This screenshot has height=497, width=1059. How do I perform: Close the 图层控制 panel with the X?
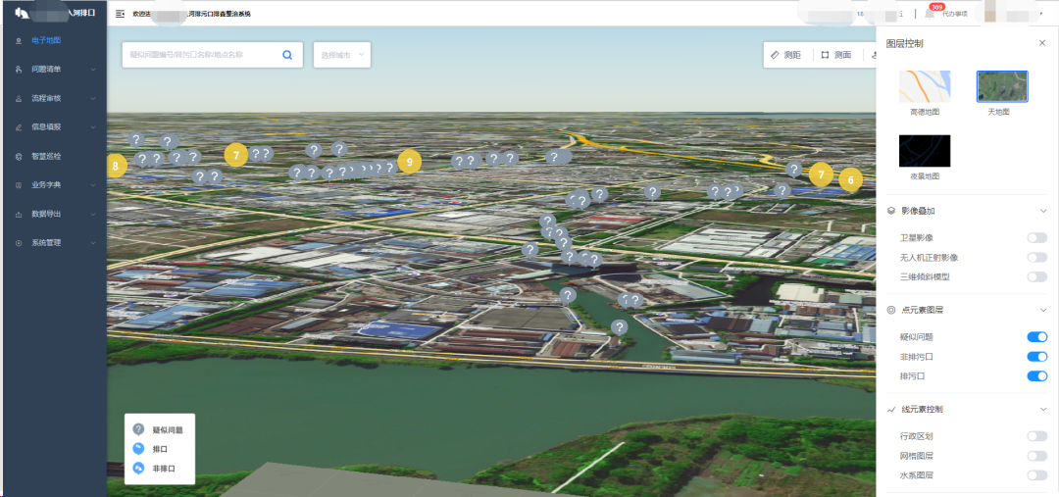(1042, 43)
